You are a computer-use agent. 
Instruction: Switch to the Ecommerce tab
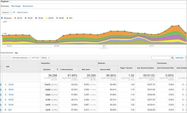[x=28, y=6]
